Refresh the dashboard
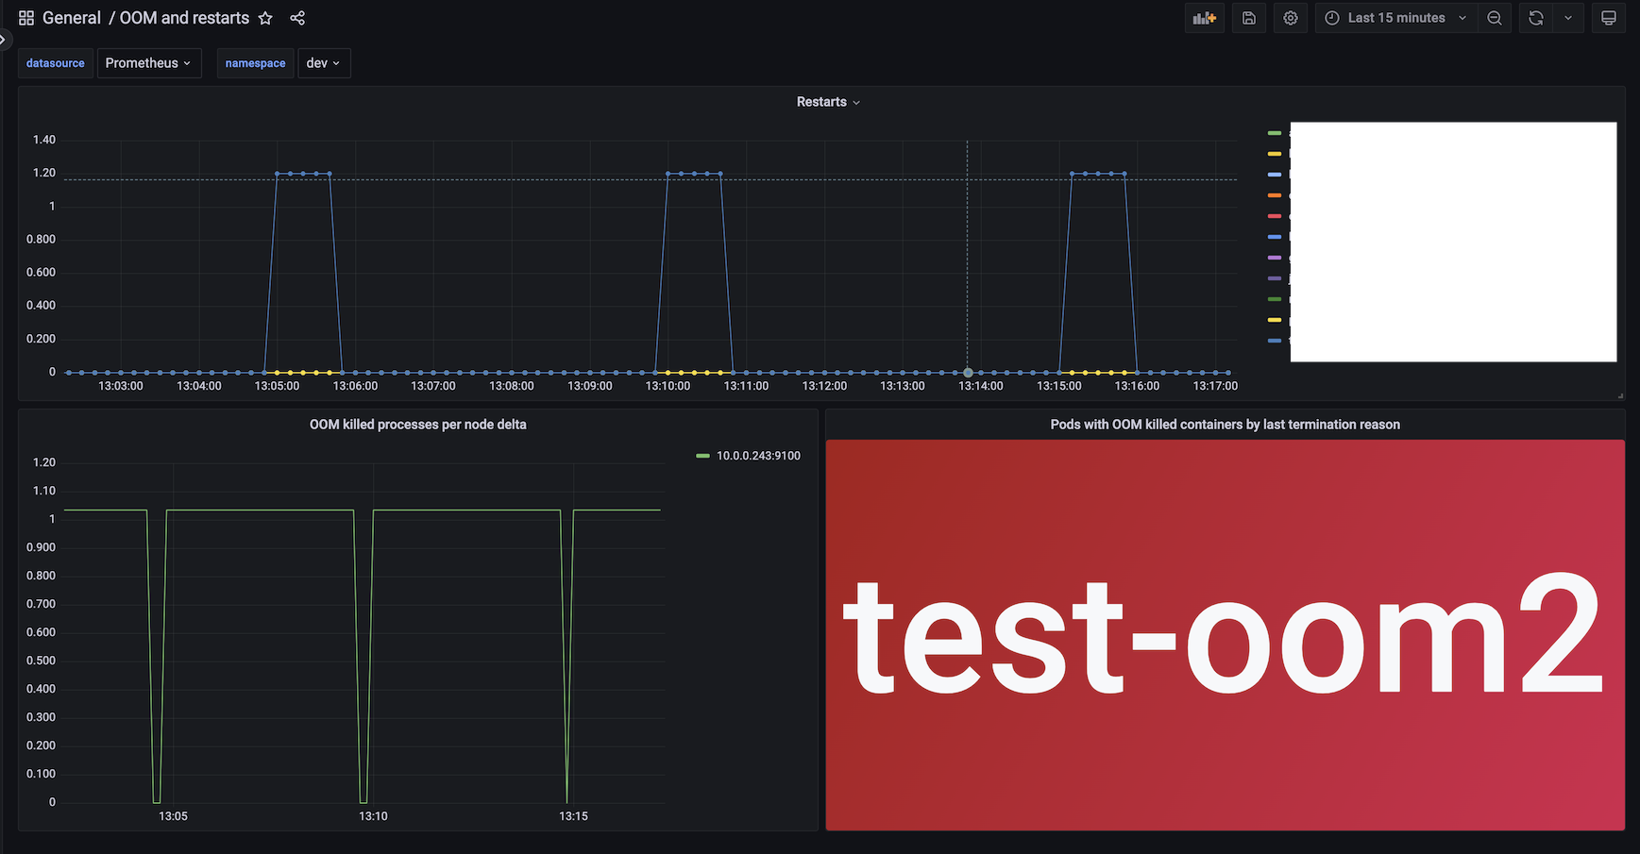Viewport: 1640px width, 854px height. [1536, 18]
